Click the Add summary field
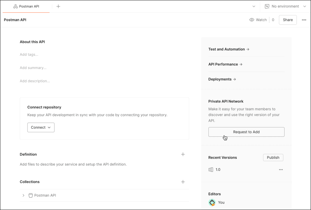 [x=33, y=68]
